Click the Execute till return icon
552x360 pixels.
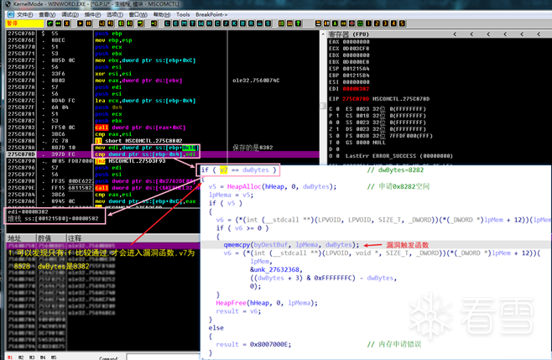[x=140, y=23]
